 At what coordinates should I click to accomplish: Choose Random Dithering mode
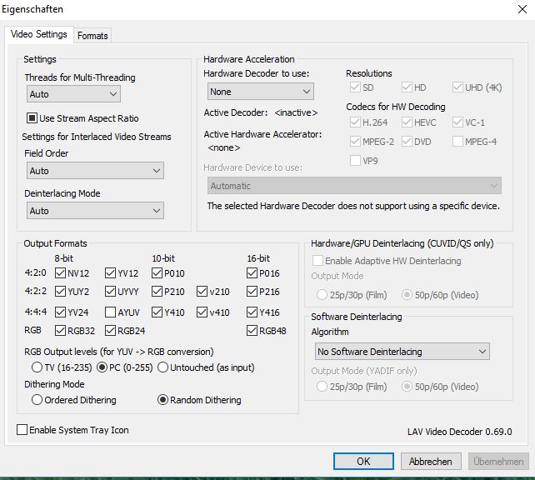(x=162, y=399)
